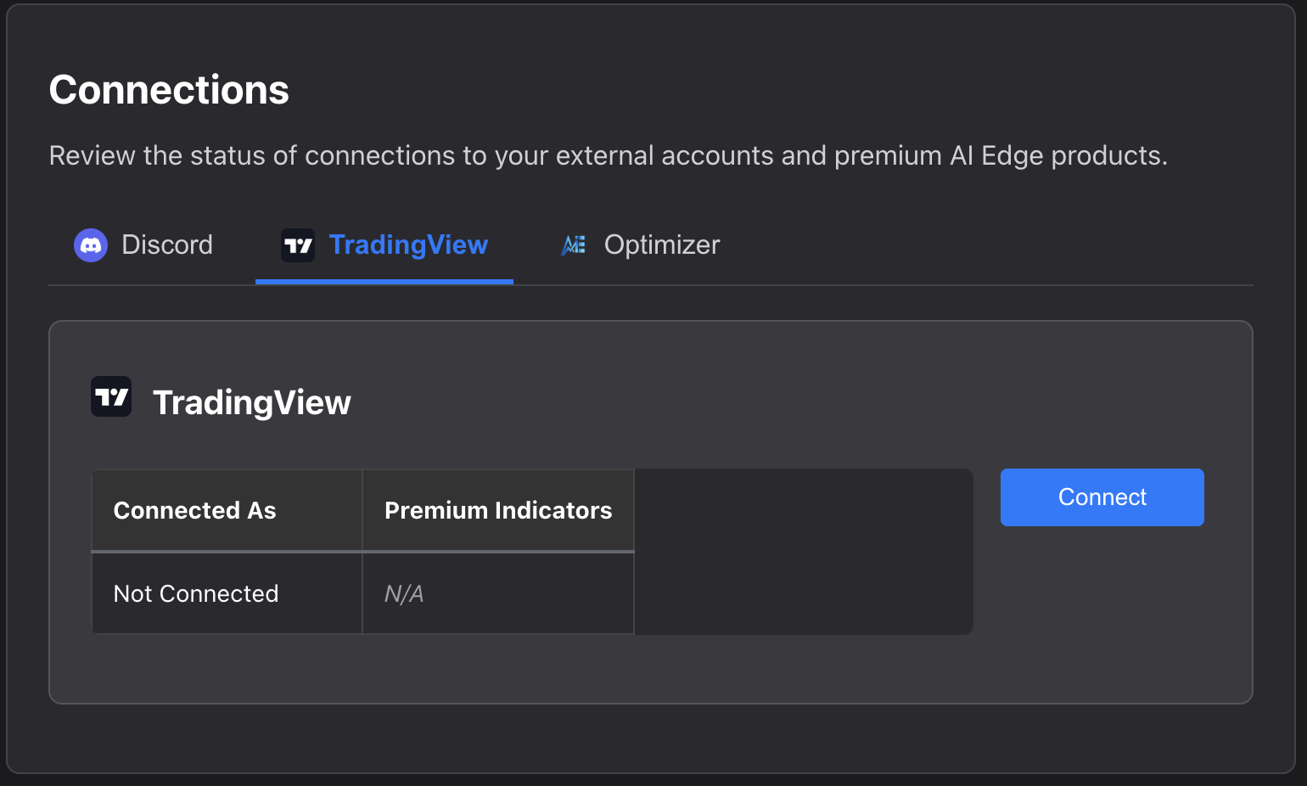1307x786 pixels.
Task: Open the Optimizer tab
Action: (639, 244)
